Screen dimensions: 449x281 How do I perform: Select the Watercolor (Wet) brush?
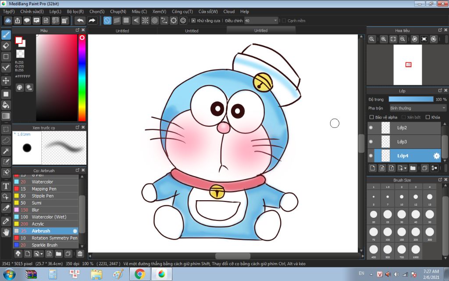coord(46,217)
